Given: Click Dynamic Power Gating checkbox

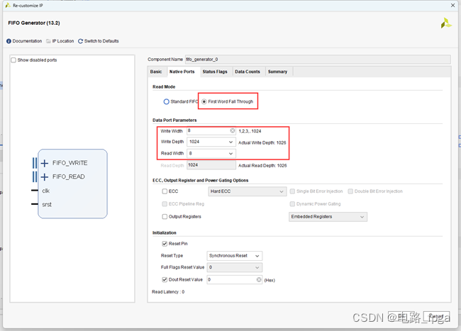Looking at the screenshot, I should pos(292,204).
